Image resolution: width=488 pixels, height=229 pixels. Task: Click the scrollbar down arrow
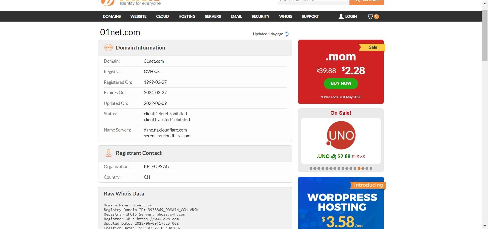[x=485, y=226]
